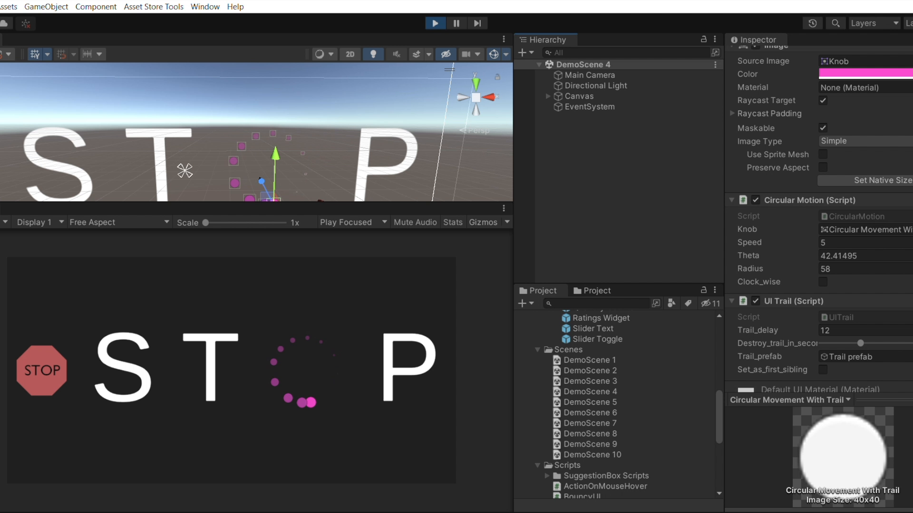Image resolution: width=913 pixels, height=513 pixels.
Task: Open the Undo History icon
Action: click(813, 23)
